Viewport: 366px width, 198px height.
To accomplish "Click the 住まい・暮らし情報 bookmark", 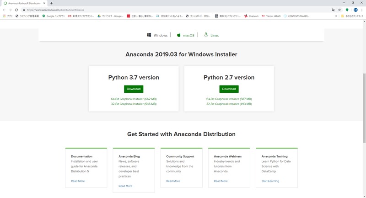I will [140, 16].
